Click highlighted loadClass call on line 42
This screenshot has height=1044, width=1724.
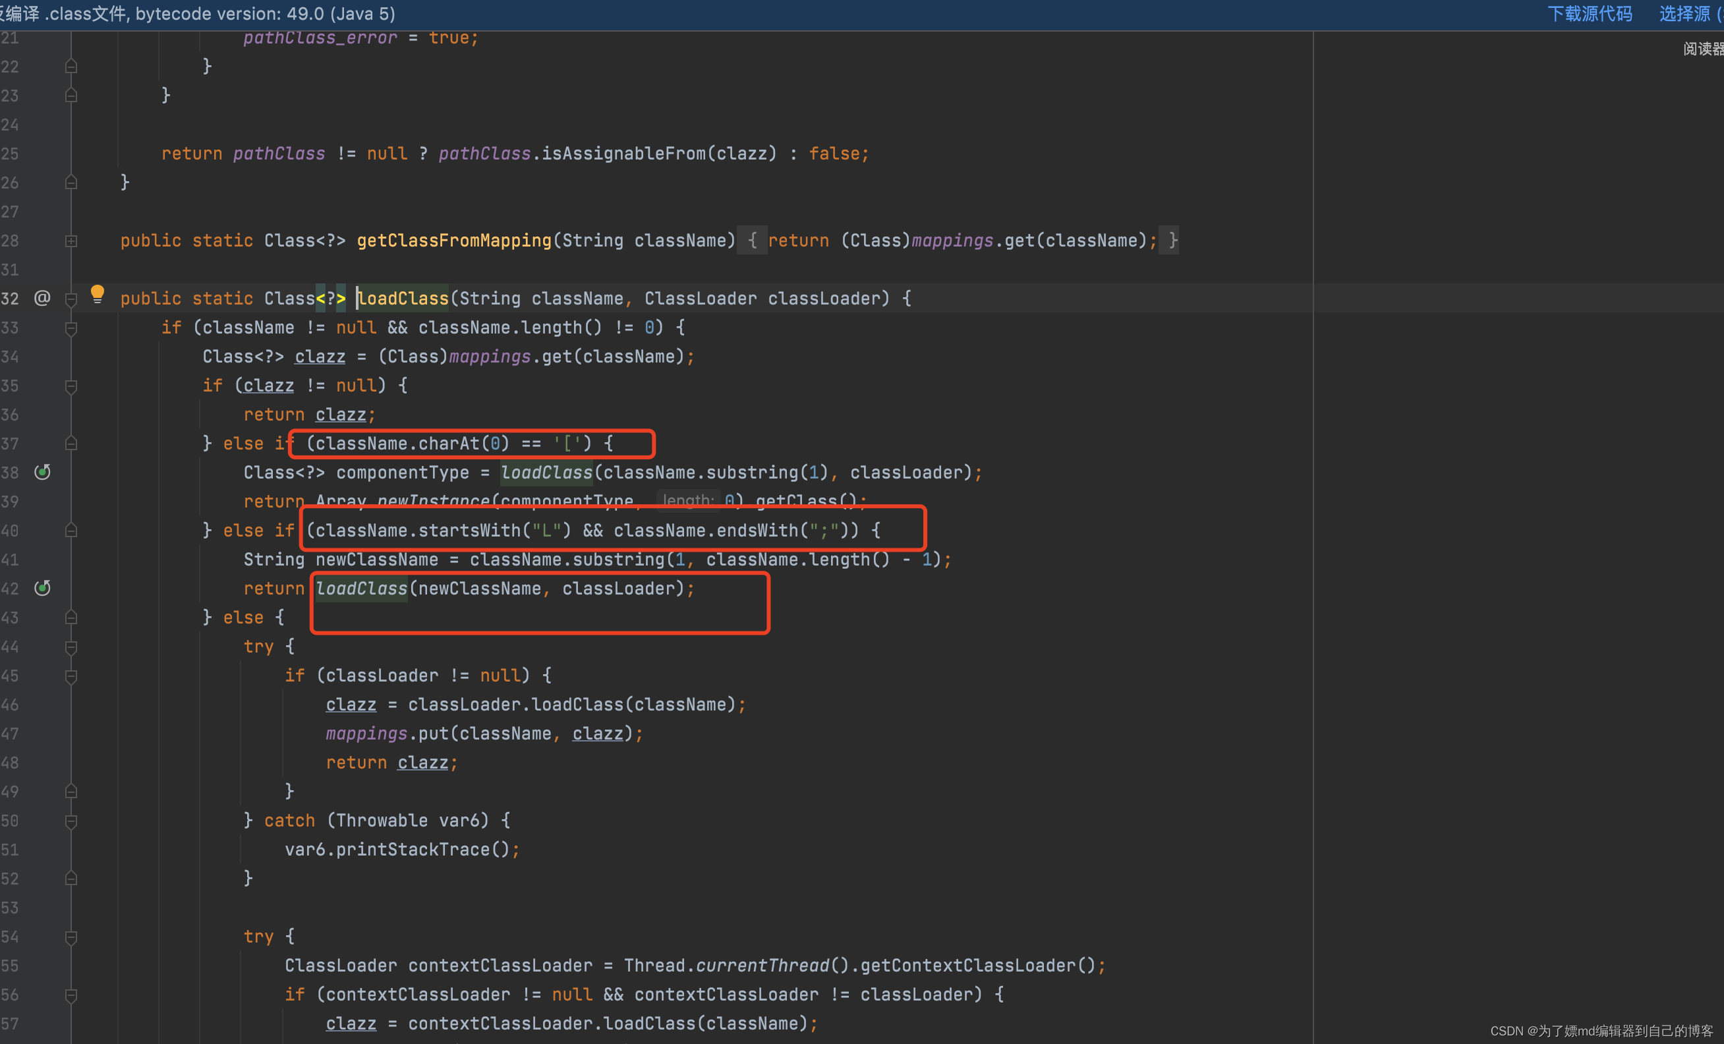361,589
